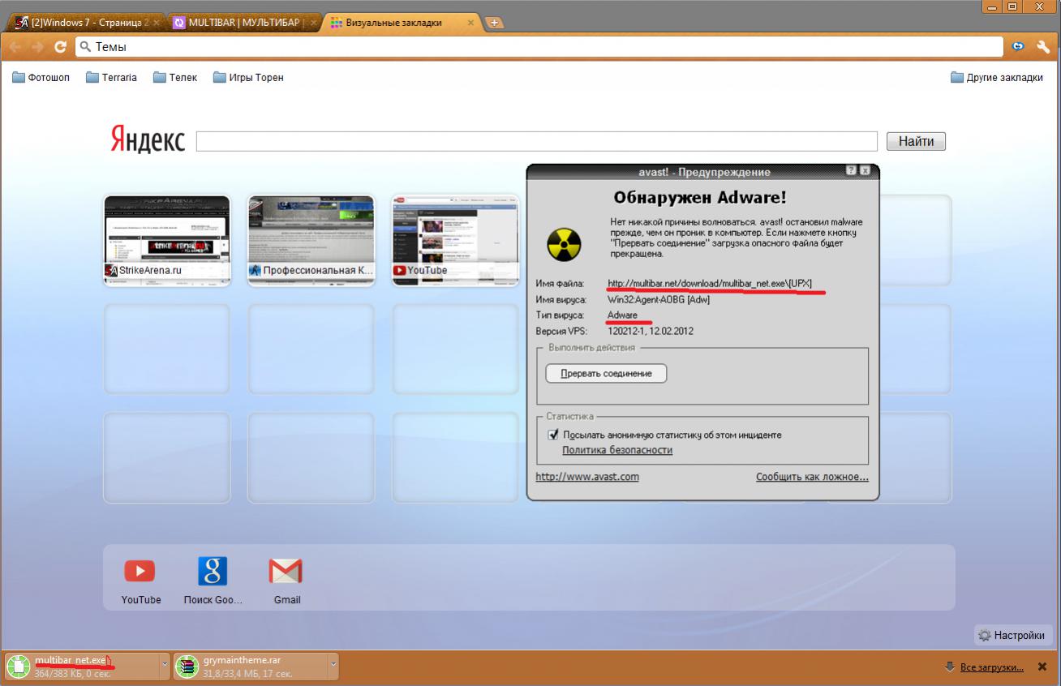Close the Визуальные закладки tab
Image resolution: width=1061 pixels, height=686 pixels.
coord(470,23)
